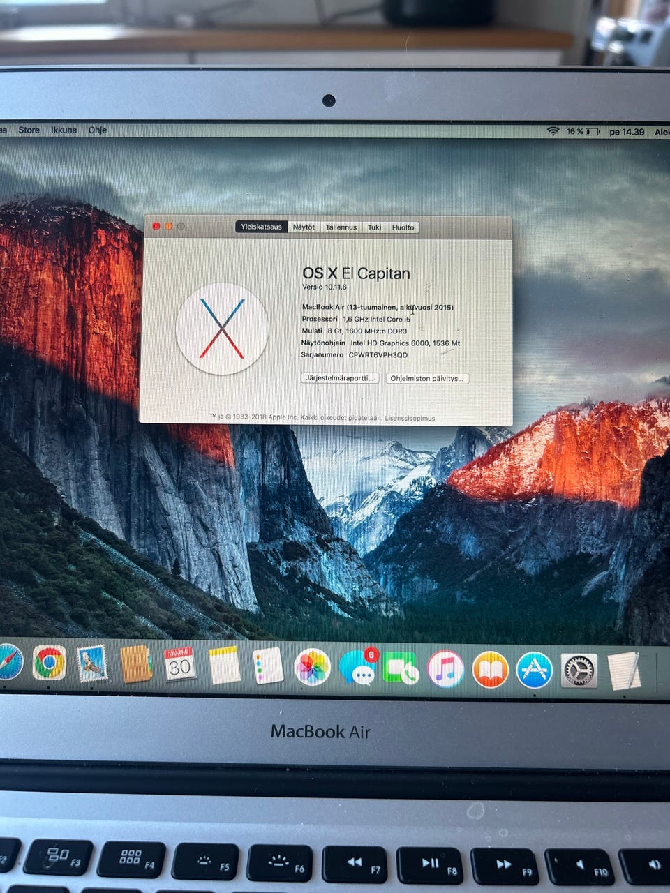Open the App Store dock icon
The height and width of the screenshot is (893, 670).
tap(535, 670)
